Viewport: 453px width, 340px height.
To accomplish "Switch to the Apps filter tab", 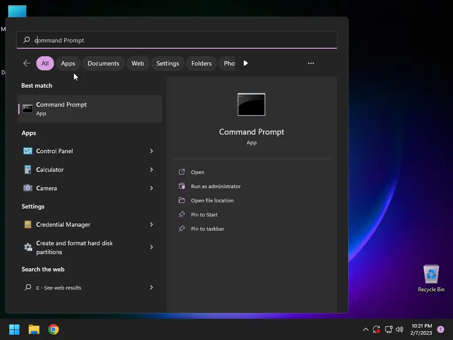I will click(x=68, y=63).
